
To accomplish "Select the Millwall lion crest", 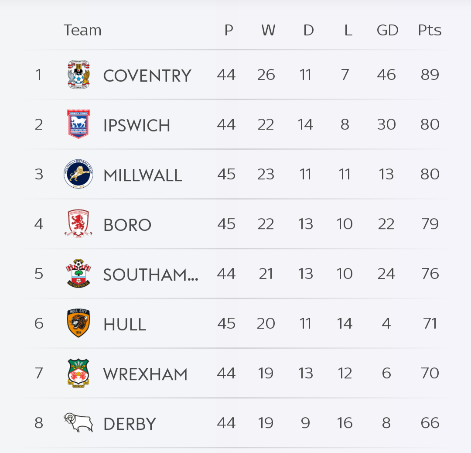I will pos(78,174).
